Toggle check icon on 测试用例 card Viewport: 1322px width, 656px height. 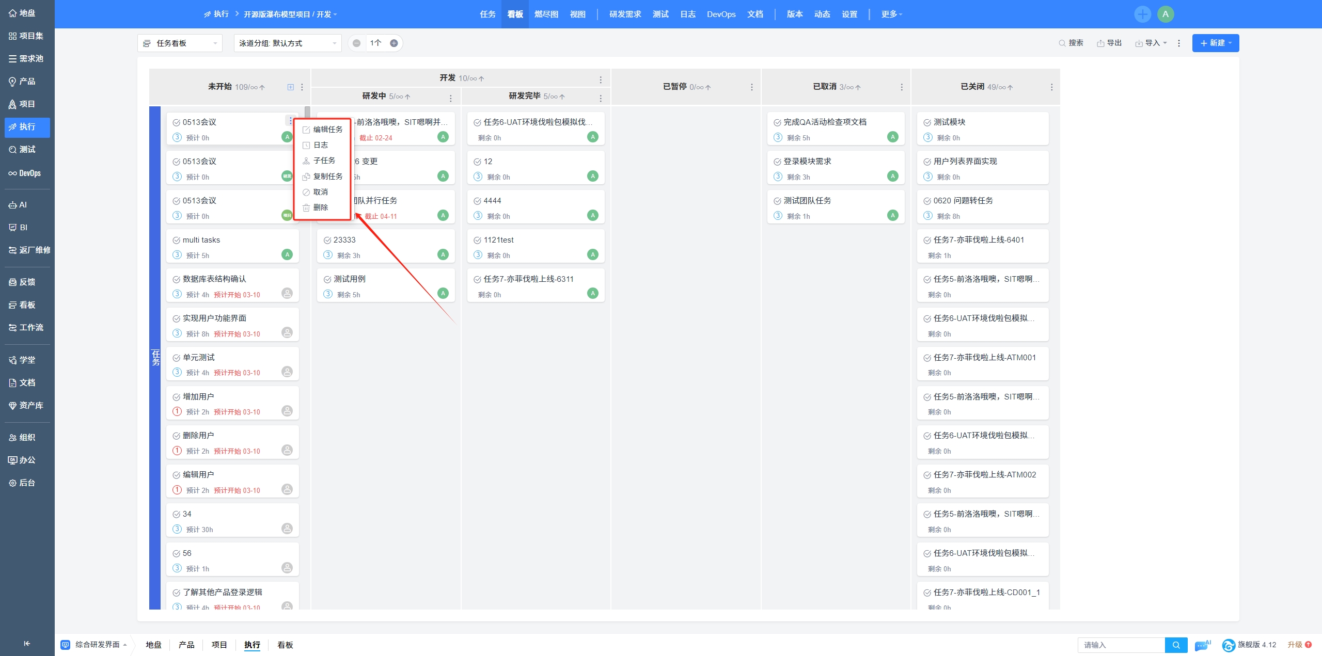(x=327, y=280)
